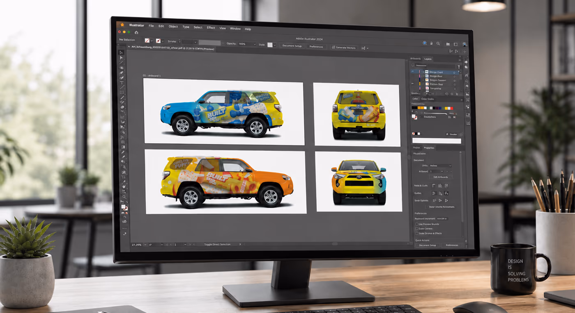This screenshot has height=313, width=575.
Task: Click the create new layer icon
Action: click(x=452, y=94)
